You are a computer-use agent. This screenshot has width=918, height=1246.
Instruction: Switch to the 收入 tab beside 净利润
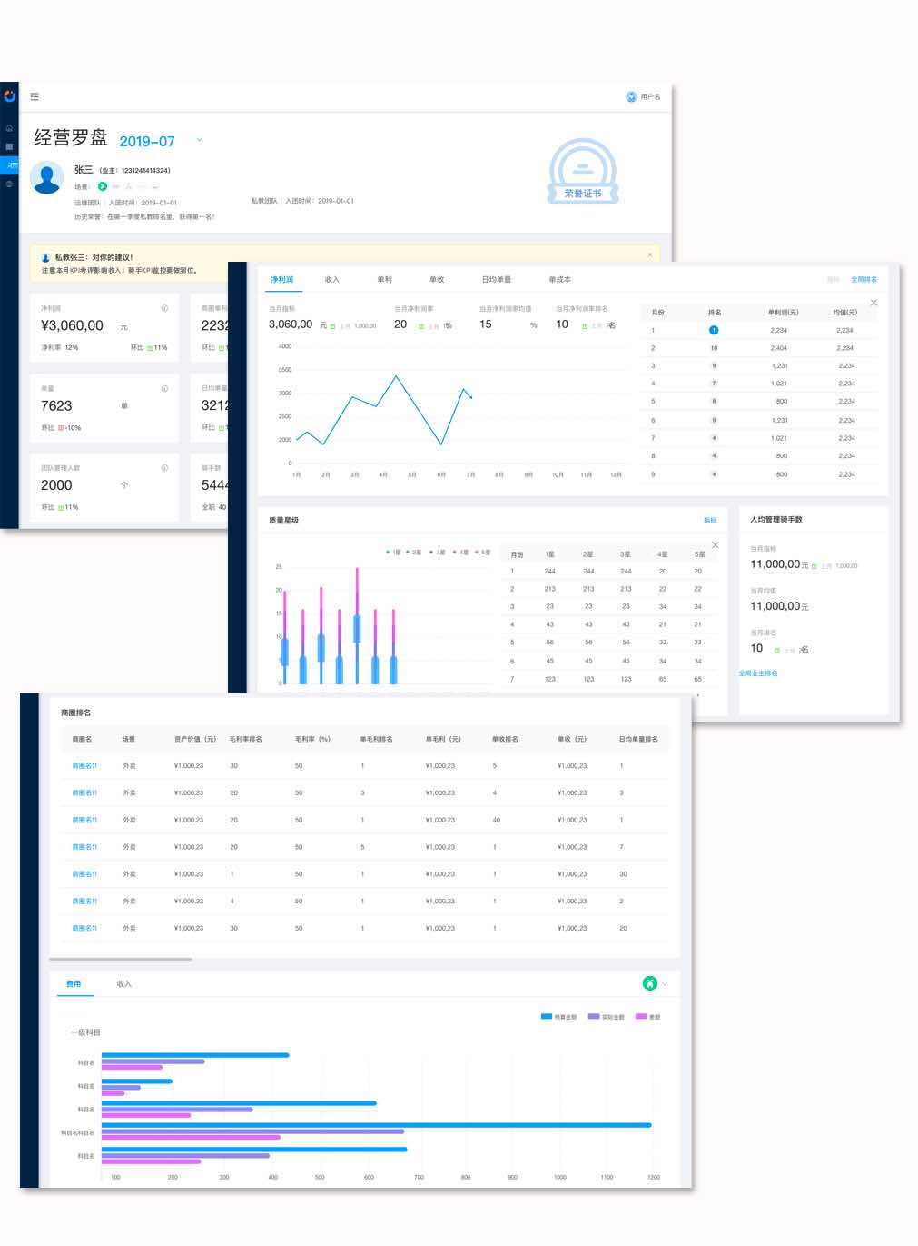[331, 280]
